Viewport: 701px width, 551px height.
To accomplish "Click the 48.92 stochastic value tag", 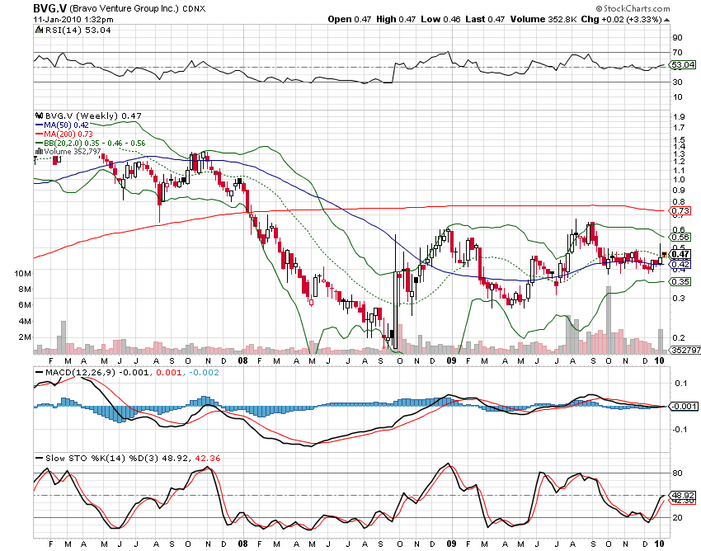I will [683, 495].
